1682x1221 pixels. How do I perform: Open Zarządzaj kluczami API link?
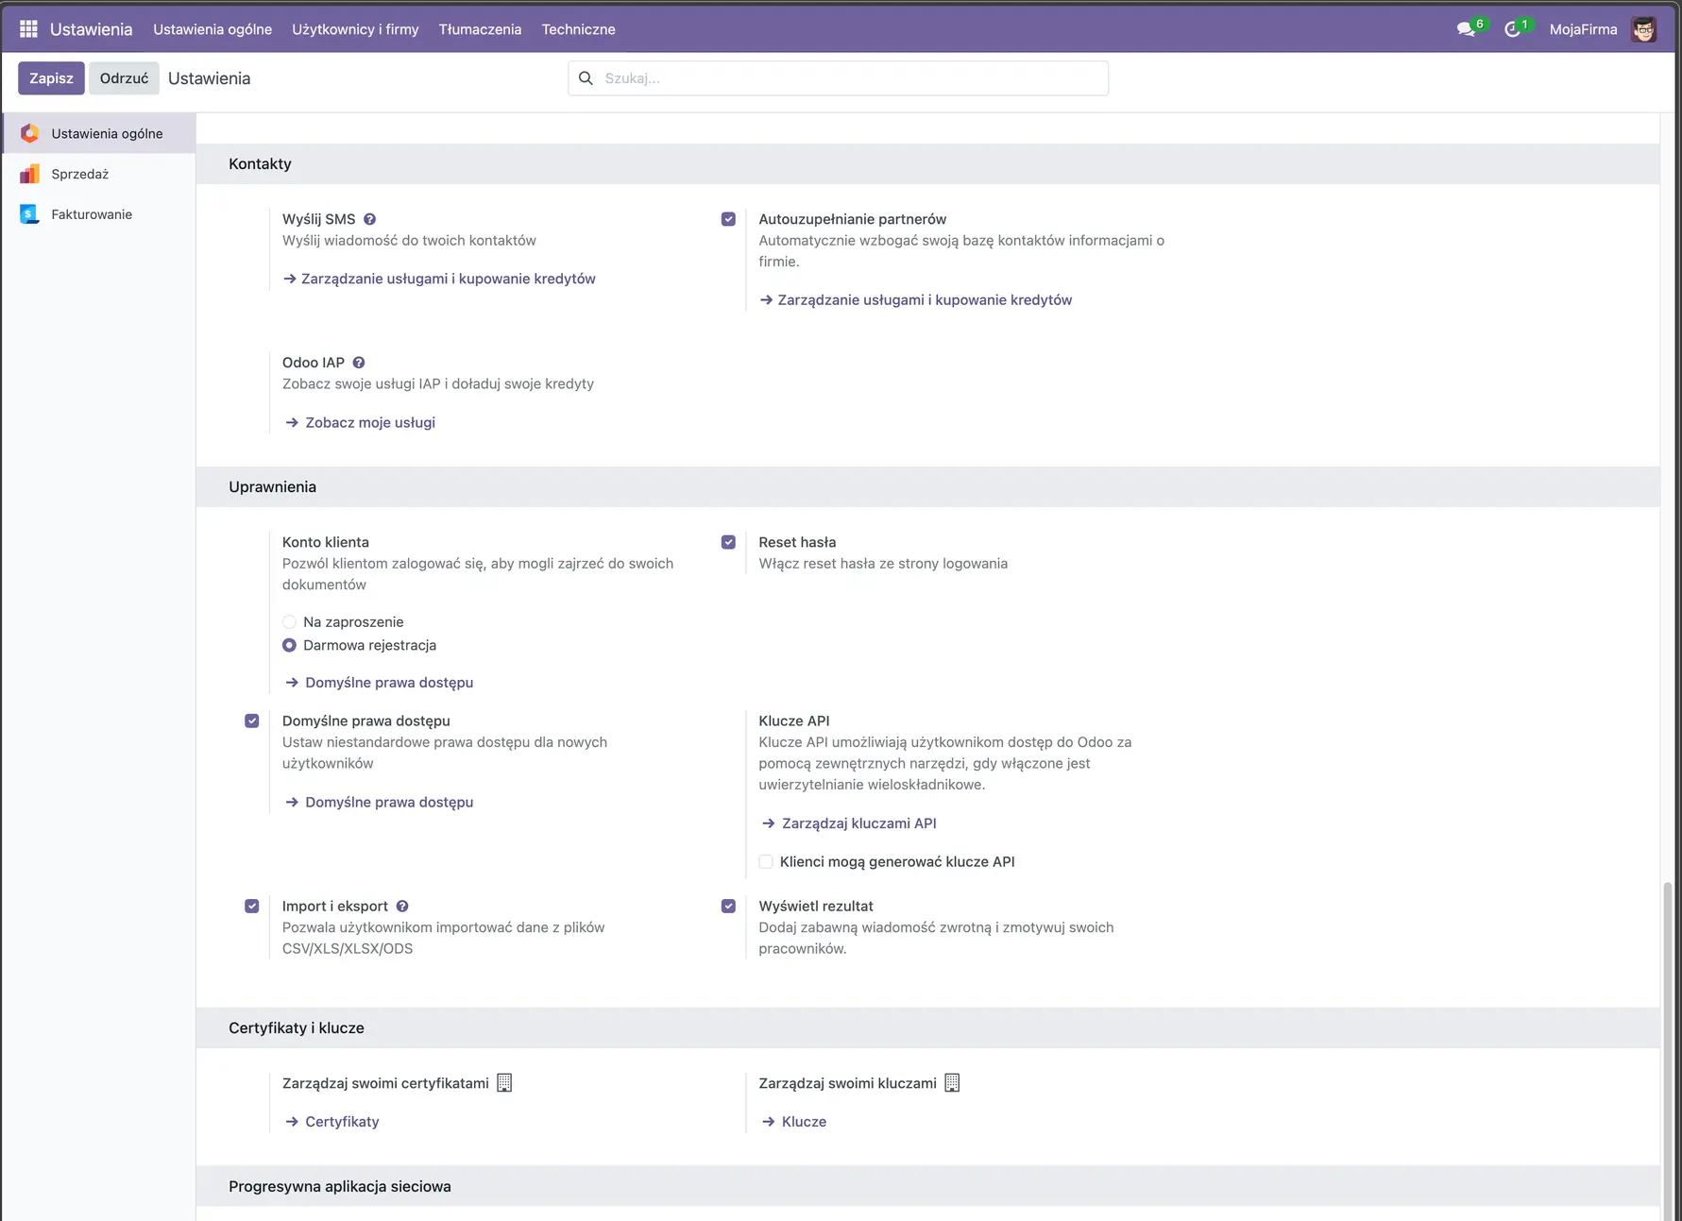[858, 822]
